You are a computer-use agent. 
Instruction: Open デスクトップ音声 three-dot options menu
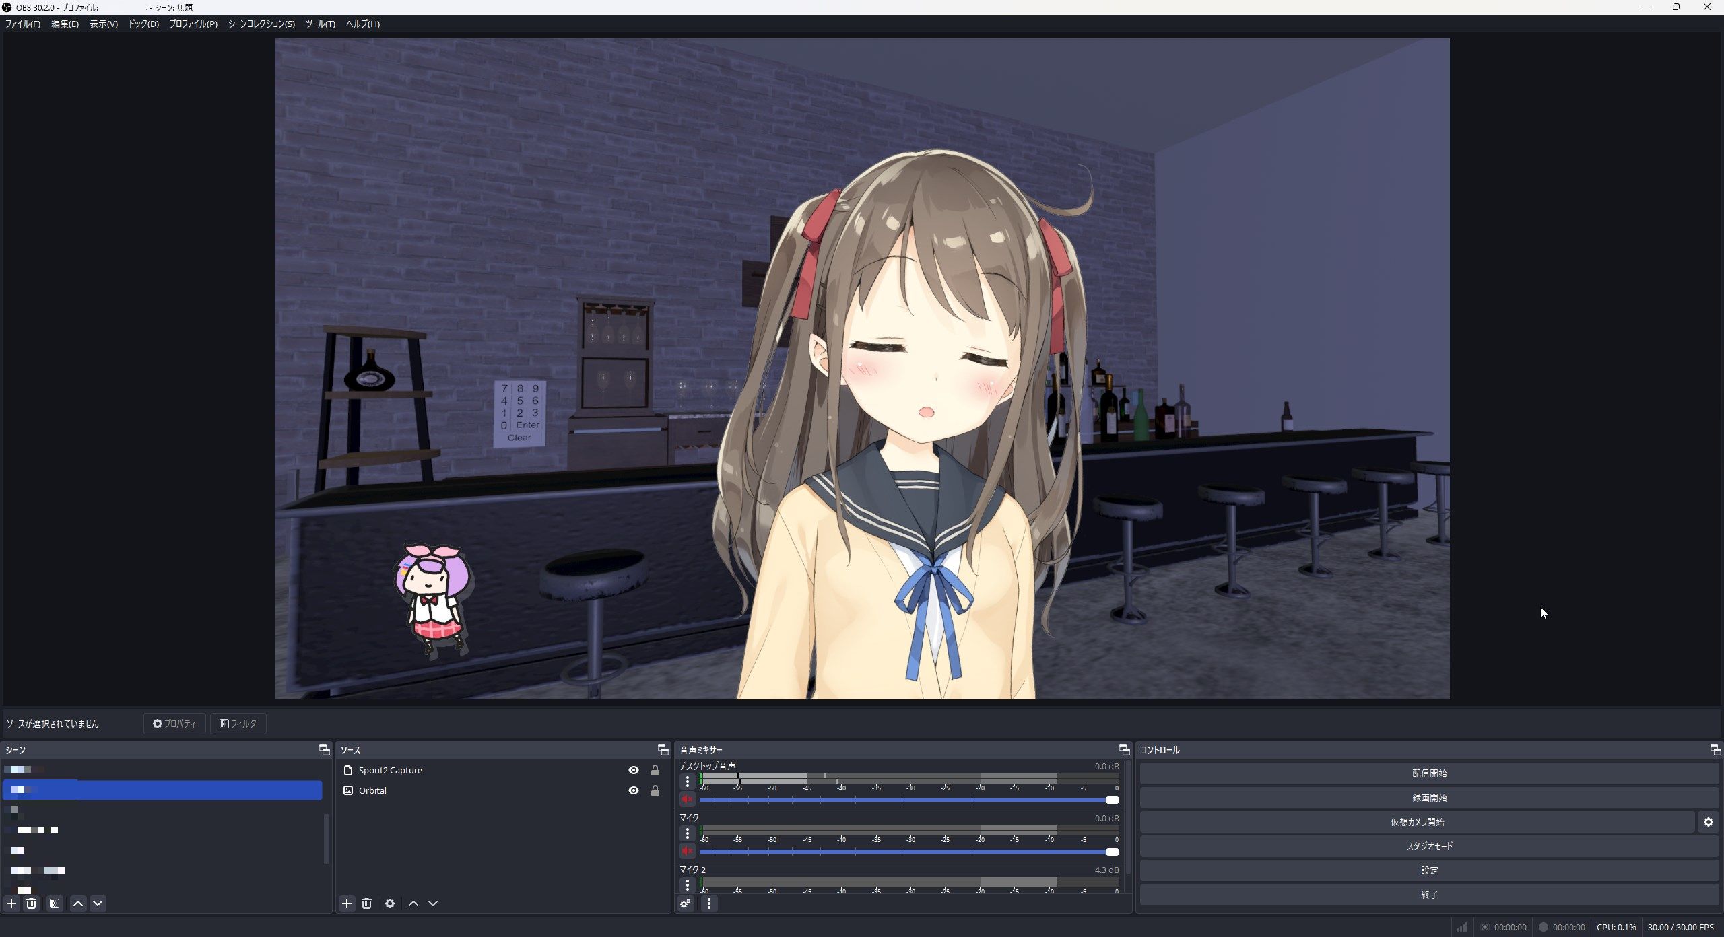pos(687,782)
